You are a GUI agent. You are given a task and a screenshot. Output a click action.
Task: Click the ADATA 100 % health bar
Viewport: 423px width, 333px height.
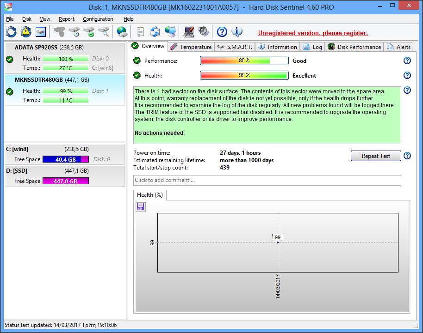(66, 59)
